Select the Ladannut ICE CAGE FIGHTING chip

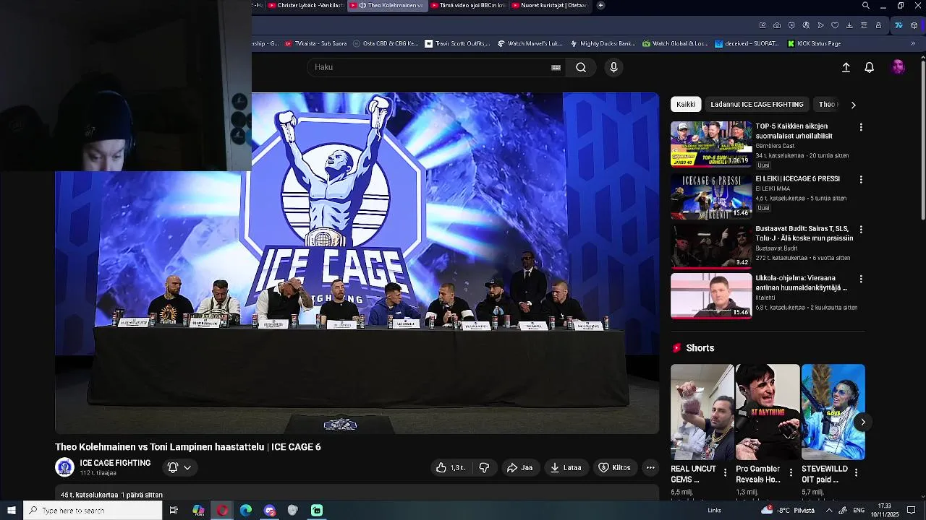[757, 105]
